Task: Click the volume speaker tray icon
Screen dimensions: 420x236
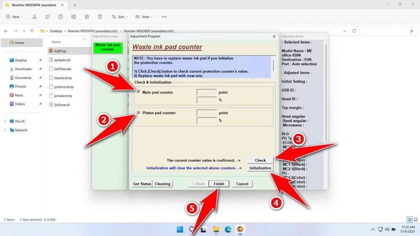Action: (387, 229)
